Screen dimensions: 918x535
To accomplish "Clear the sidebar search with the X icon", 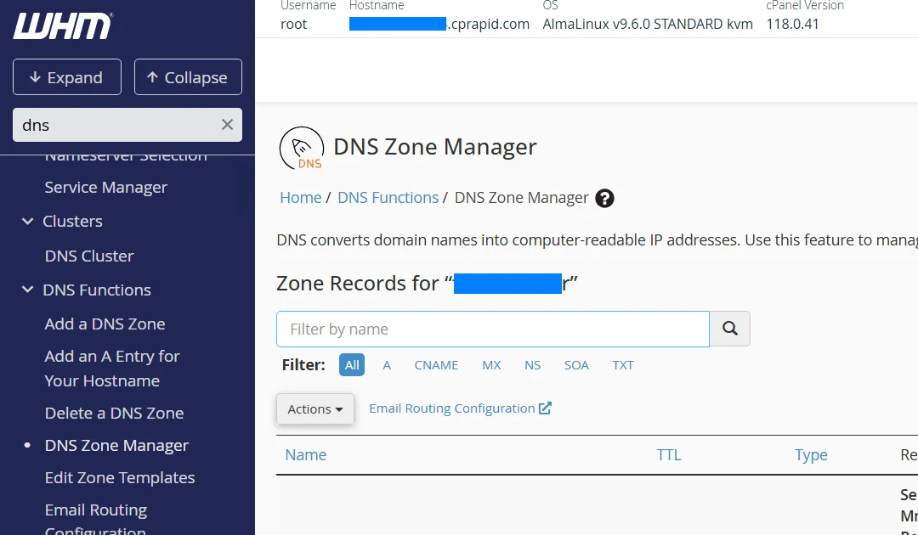I will point(227,125).
